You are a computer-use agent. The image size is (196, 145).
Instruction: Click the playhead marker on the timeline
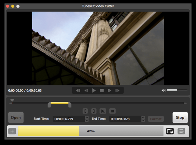[12, 101]
